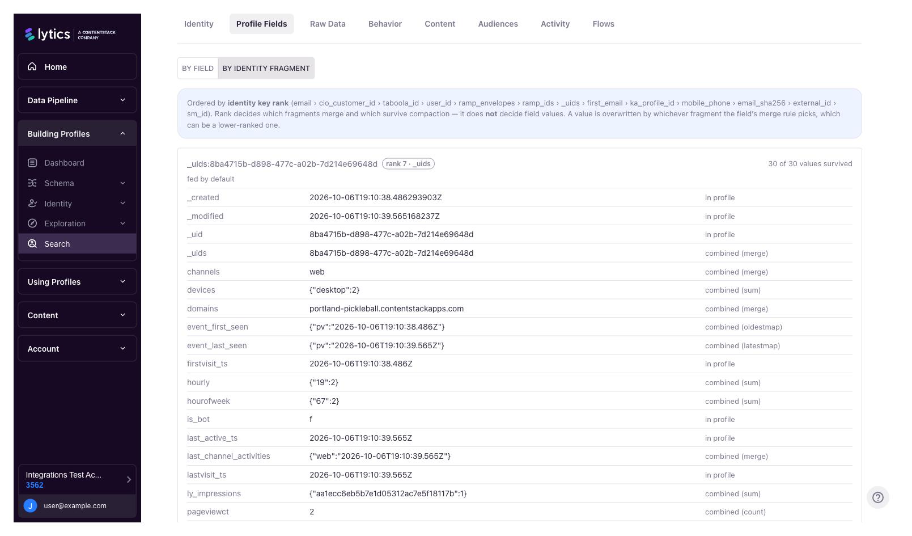The image size is (912, 536).
Task: Go to Home in sidebar
Action: (x=77, y=67)
